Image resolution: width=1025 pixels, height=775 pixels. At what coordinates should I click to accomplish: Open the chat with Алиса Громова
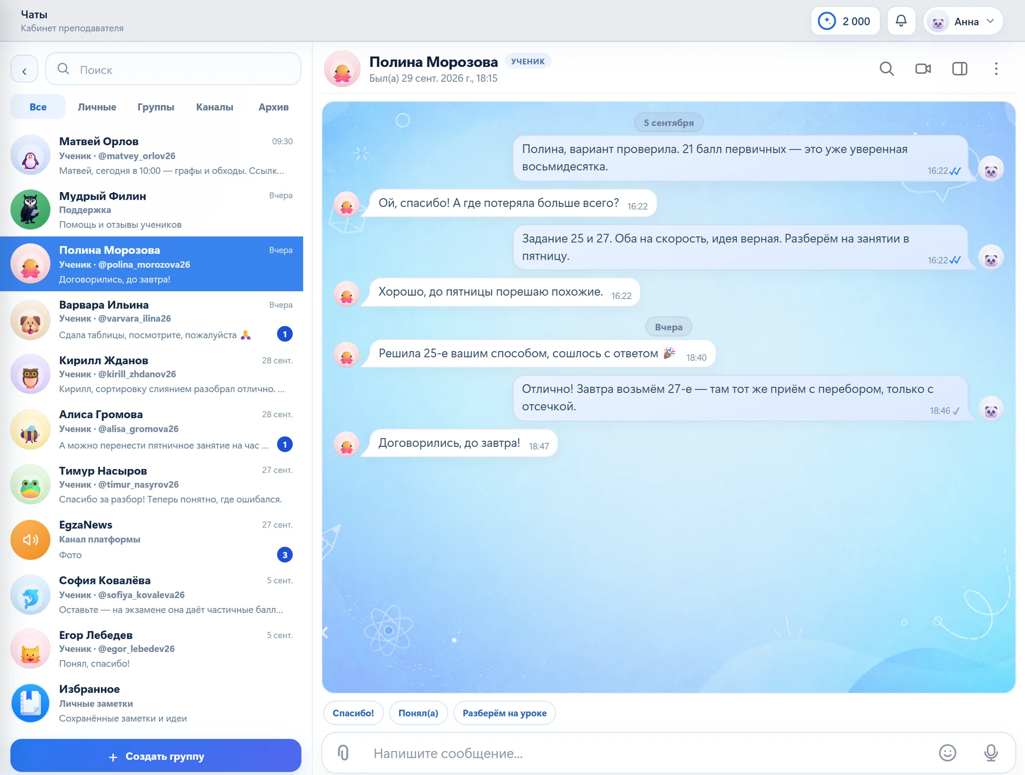(152, 429)
